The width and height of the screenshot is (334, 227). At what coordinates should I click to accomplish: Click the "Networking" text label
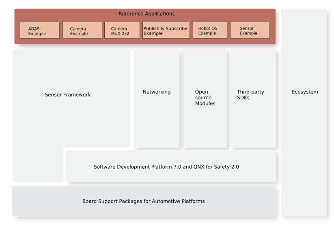point(157,92)
